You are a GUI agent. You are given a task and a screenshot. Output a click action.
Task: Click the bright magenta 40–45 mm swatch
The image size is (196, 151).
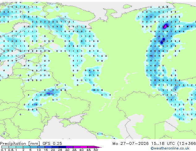coord(84,147)
